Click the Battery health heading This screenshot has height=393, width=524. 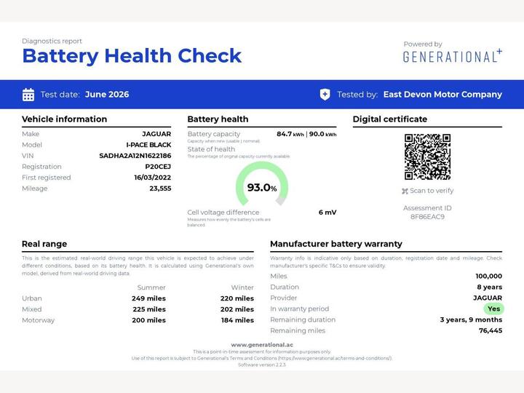pos(218,119)
